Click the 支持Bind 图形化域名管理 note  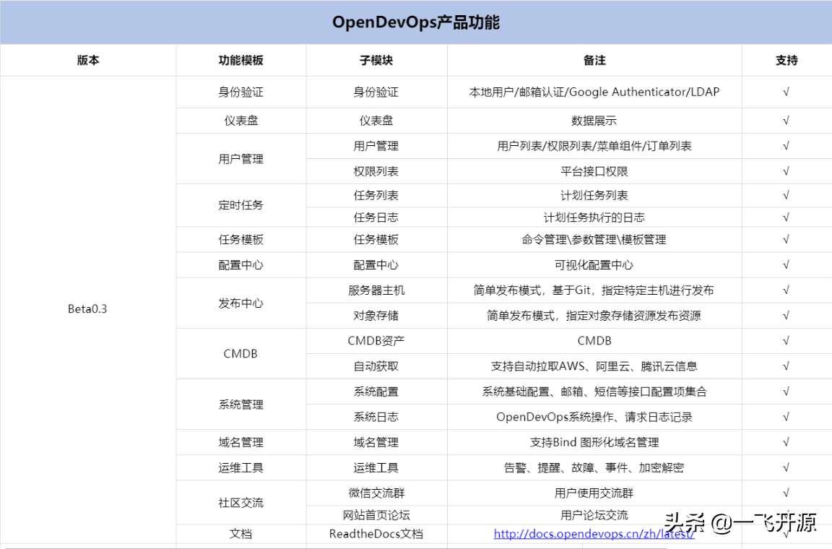pyautogui.click(x=594, y=442)
